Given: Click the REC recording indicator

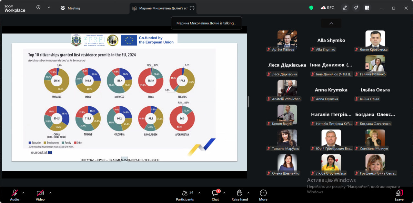Looking at the screenshot, I should tap(327, 8).
